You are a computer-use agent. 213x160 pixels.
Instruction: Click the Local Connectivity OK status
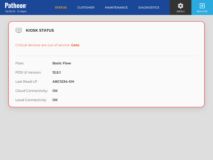[55, 100]
